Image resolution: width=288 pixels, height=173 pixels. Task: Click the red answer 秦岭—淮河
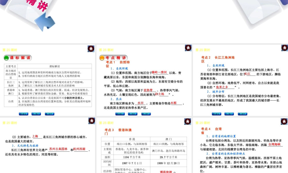[x=159, y=72]
